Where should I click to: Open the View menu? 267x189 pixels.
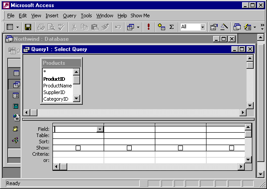pos(36,16)
